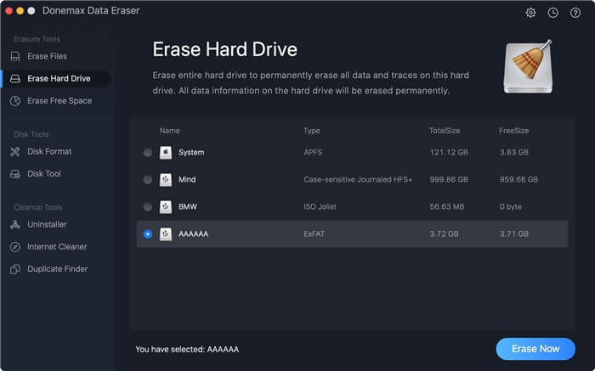Click 'You have selected: AAAAAA' status text
Viewport: 595px width, 371px height.
187,350
